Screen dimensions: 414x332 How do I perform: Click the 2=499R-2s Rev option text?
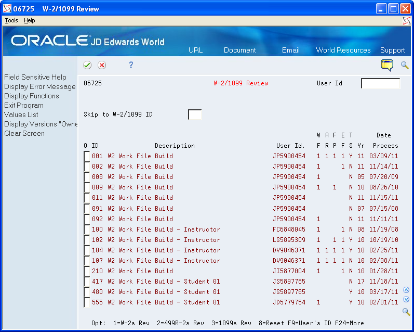(x=180, y=323)
